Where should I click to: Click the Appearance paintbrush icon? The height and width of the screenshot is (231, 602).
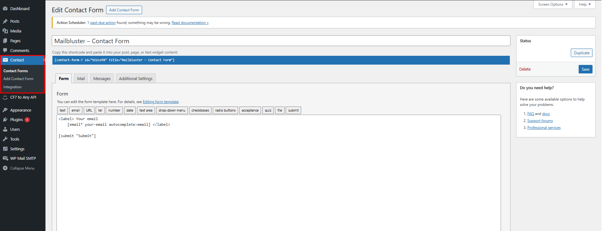tap(5, 110)
